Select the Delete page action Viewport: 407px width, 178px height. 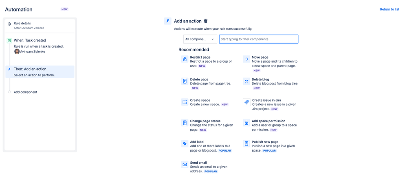[x=209, y=83]
